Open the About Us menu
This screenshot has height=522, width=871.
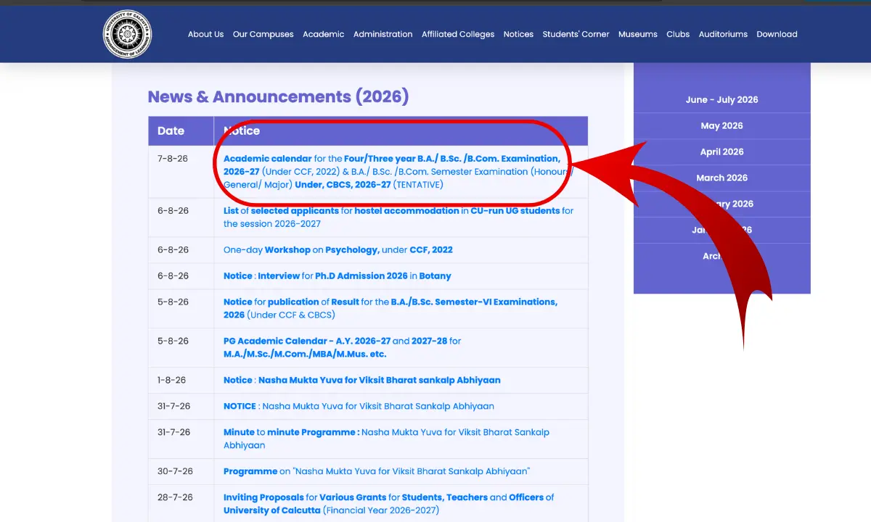tap(205, 34)
